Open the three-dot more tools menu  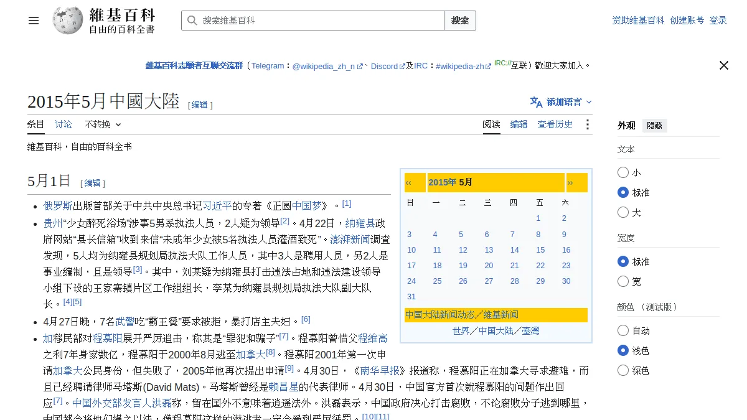587,124
